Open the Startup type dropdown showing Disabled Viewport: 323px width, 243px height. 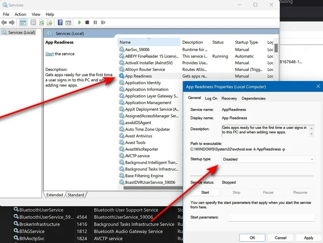(268, 159)
